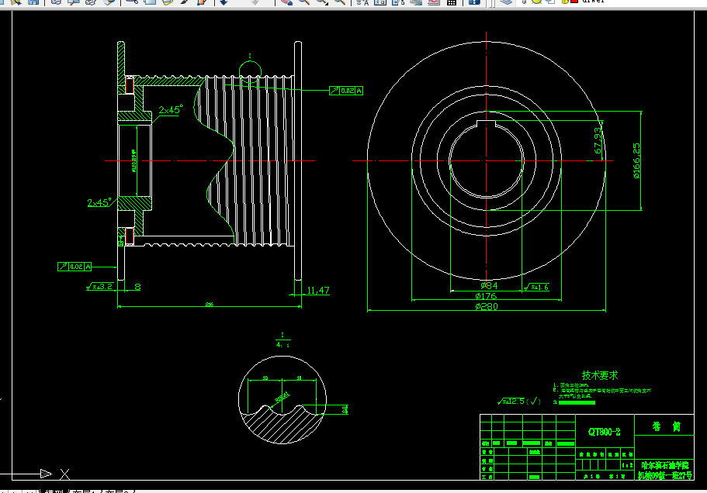Click the blue Help icon
Screen dimensions: 707x493
pyautogui.click(x=474, y=2)
